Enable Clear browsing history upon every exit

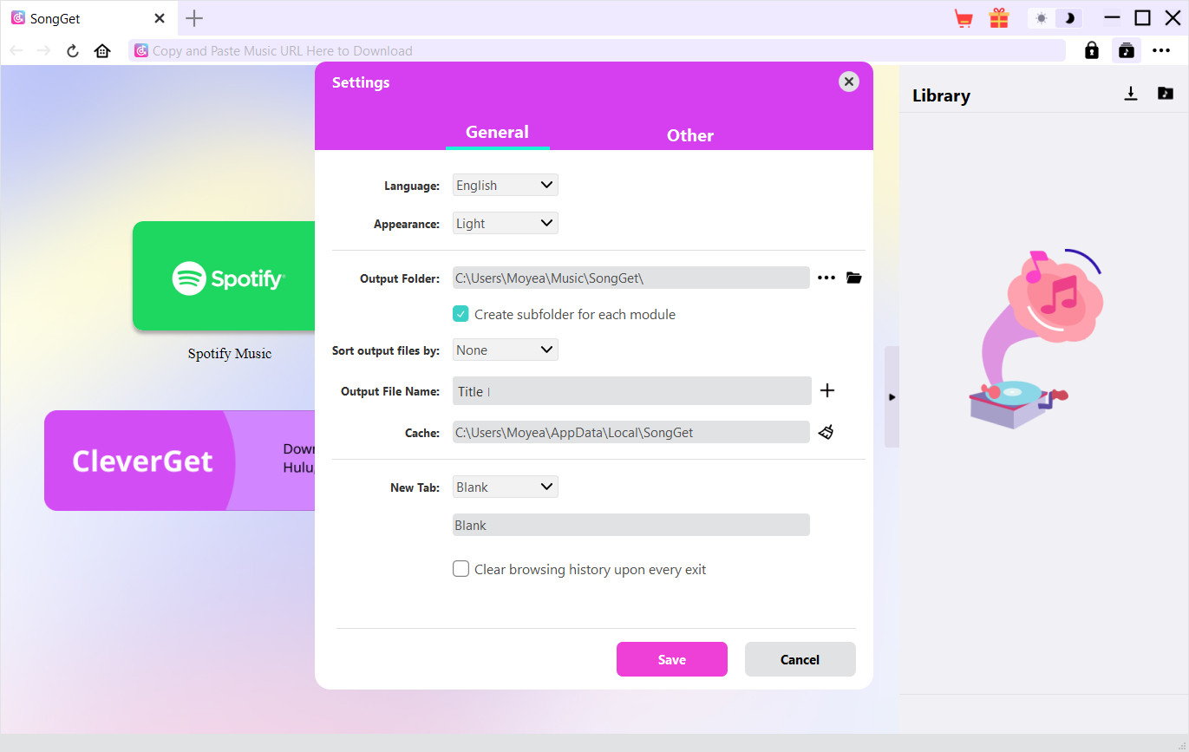(x=461, y=569)
